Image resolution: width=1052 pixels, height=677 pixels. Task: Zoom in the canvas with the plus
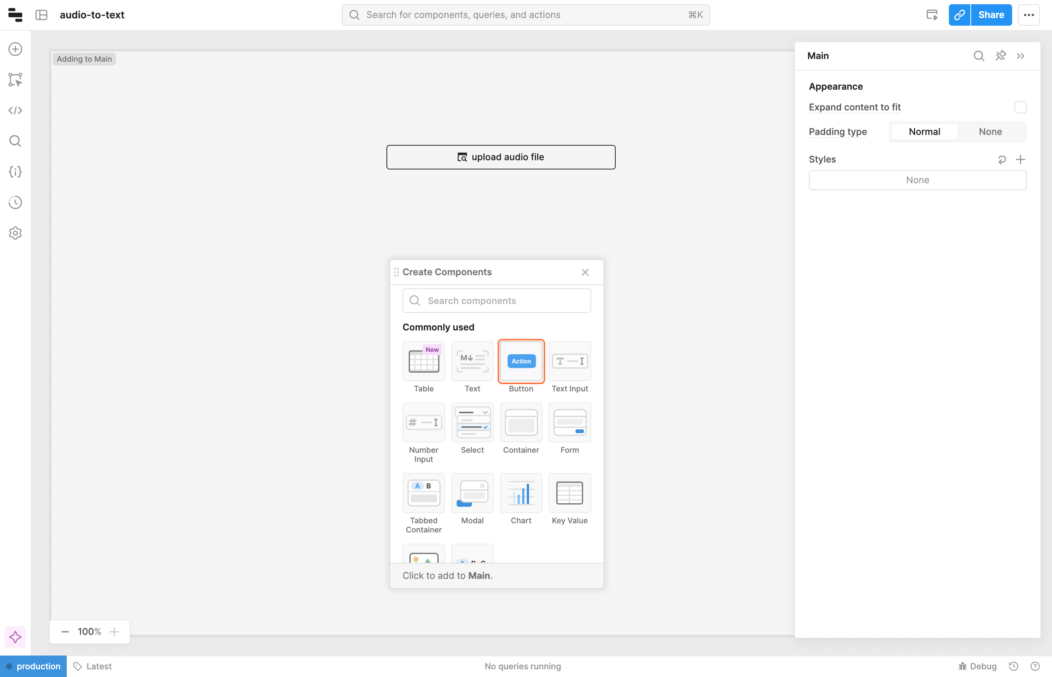coord(114,632)
